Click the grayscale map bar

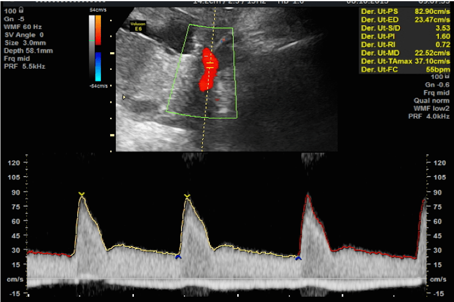pyautogui.click(x=91, y=48)
